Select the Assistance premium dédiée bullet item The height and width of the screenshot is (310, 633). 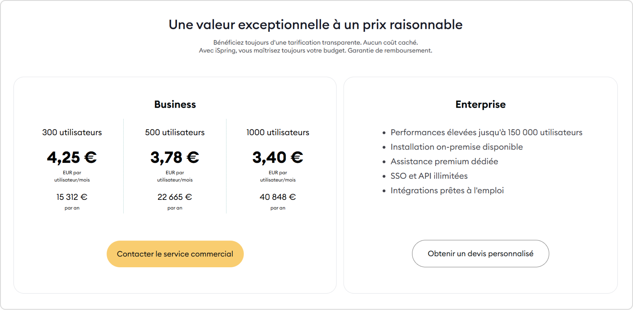[x=444, y=161]
